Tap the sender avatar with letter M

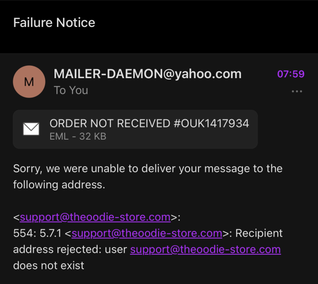(29, 82)
